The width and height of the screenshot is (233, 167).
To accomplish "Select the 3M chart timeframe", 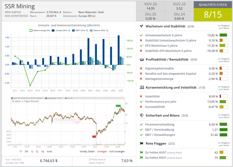I will click(x=26, y=151).
